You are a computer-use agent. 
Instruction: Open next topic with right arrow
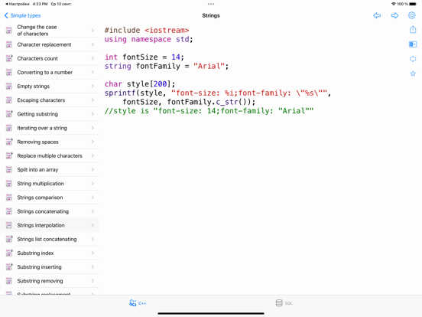[x=394, y=15]
